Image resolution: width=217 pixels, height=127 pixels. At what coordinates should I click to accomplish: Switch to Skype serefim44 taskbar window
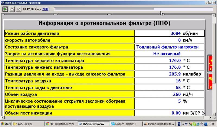click(126, 124)
